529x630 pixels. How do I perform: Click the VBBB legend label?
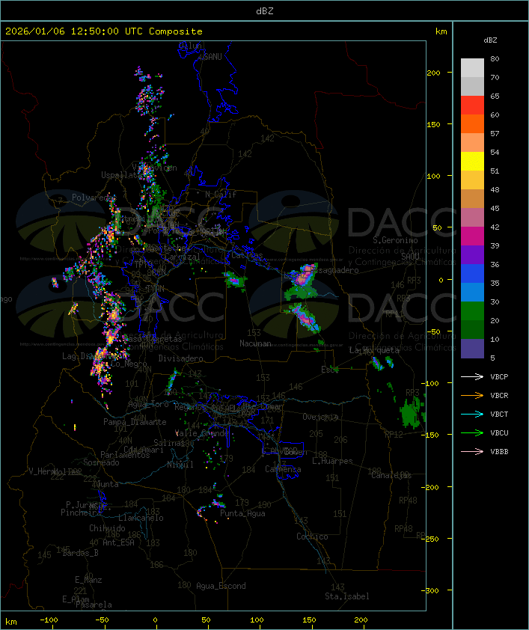coord(499,451)
